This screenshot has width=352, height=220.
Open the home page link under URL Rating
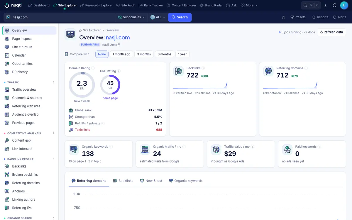110,98
